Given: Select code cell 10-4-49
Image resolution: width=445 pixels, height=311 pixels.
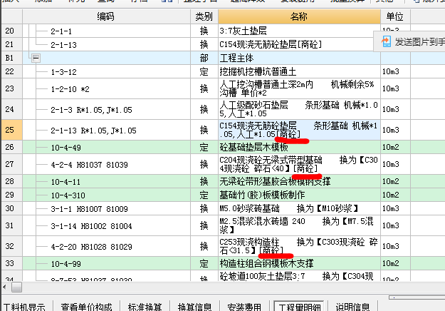Looking at the screenshot, I should (x=66, y=148).
